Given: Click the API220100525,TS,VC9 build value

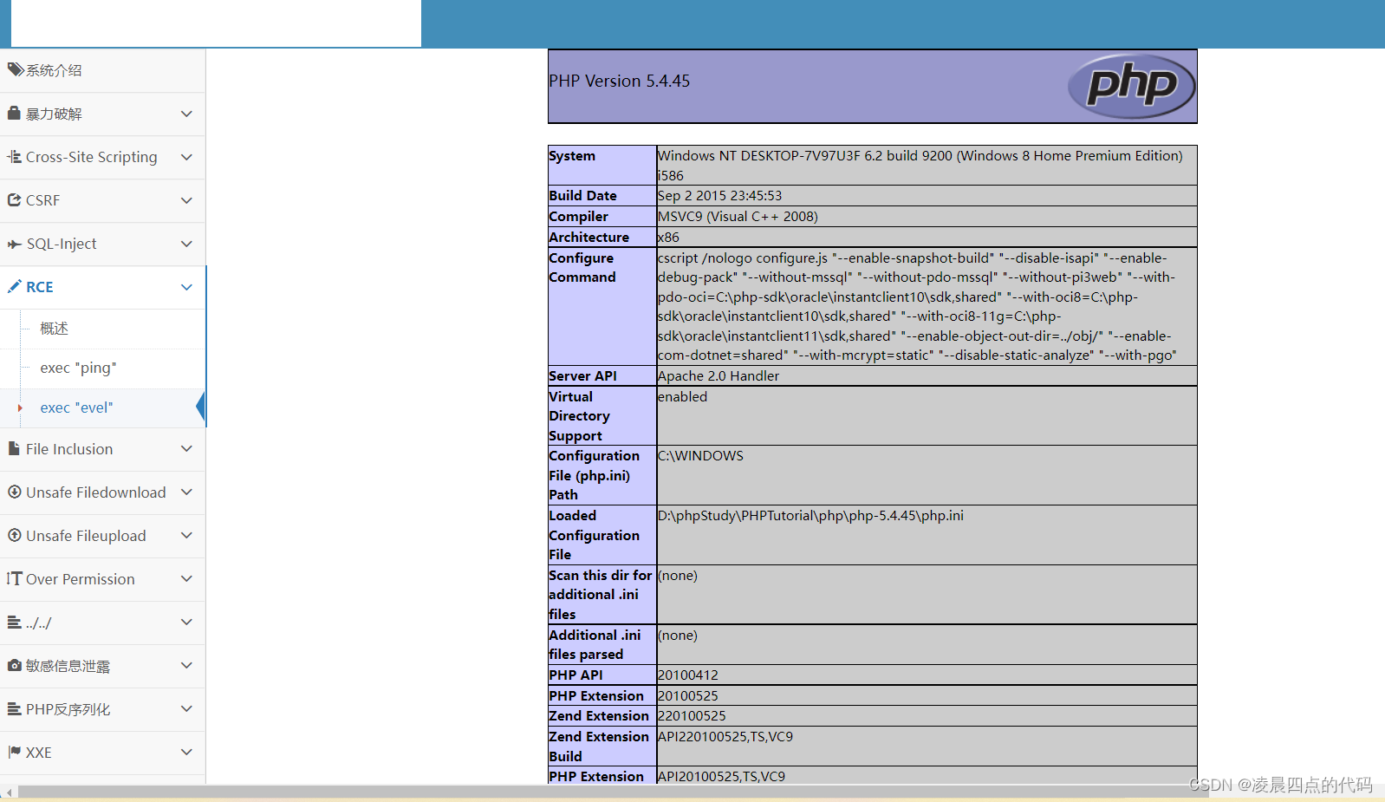Looking at the screenshot, I should [725, 736].
